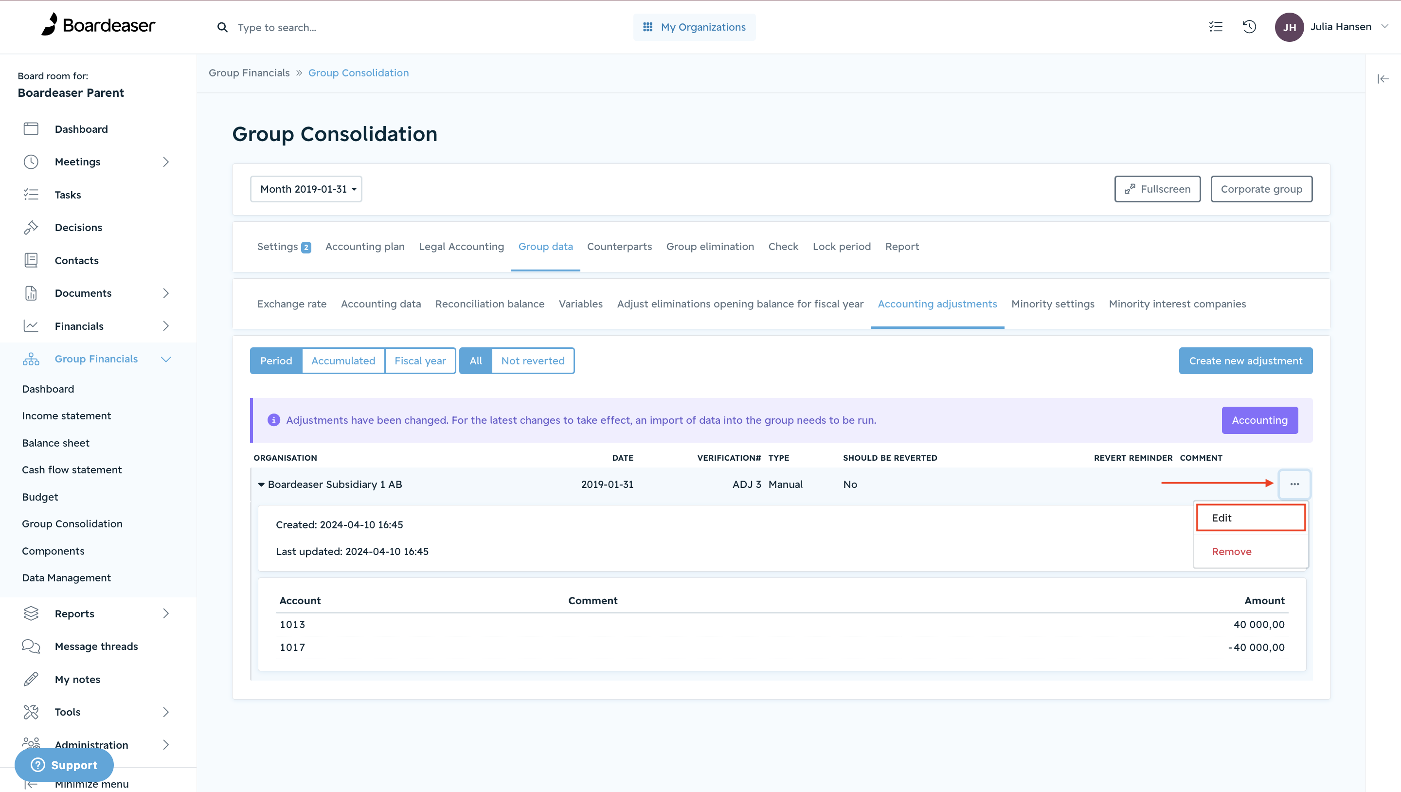Viewport: 1401px width, 792px height.
Task: Open the three-dots actions menu for ADJ 3
Action: pos(1294,484)
